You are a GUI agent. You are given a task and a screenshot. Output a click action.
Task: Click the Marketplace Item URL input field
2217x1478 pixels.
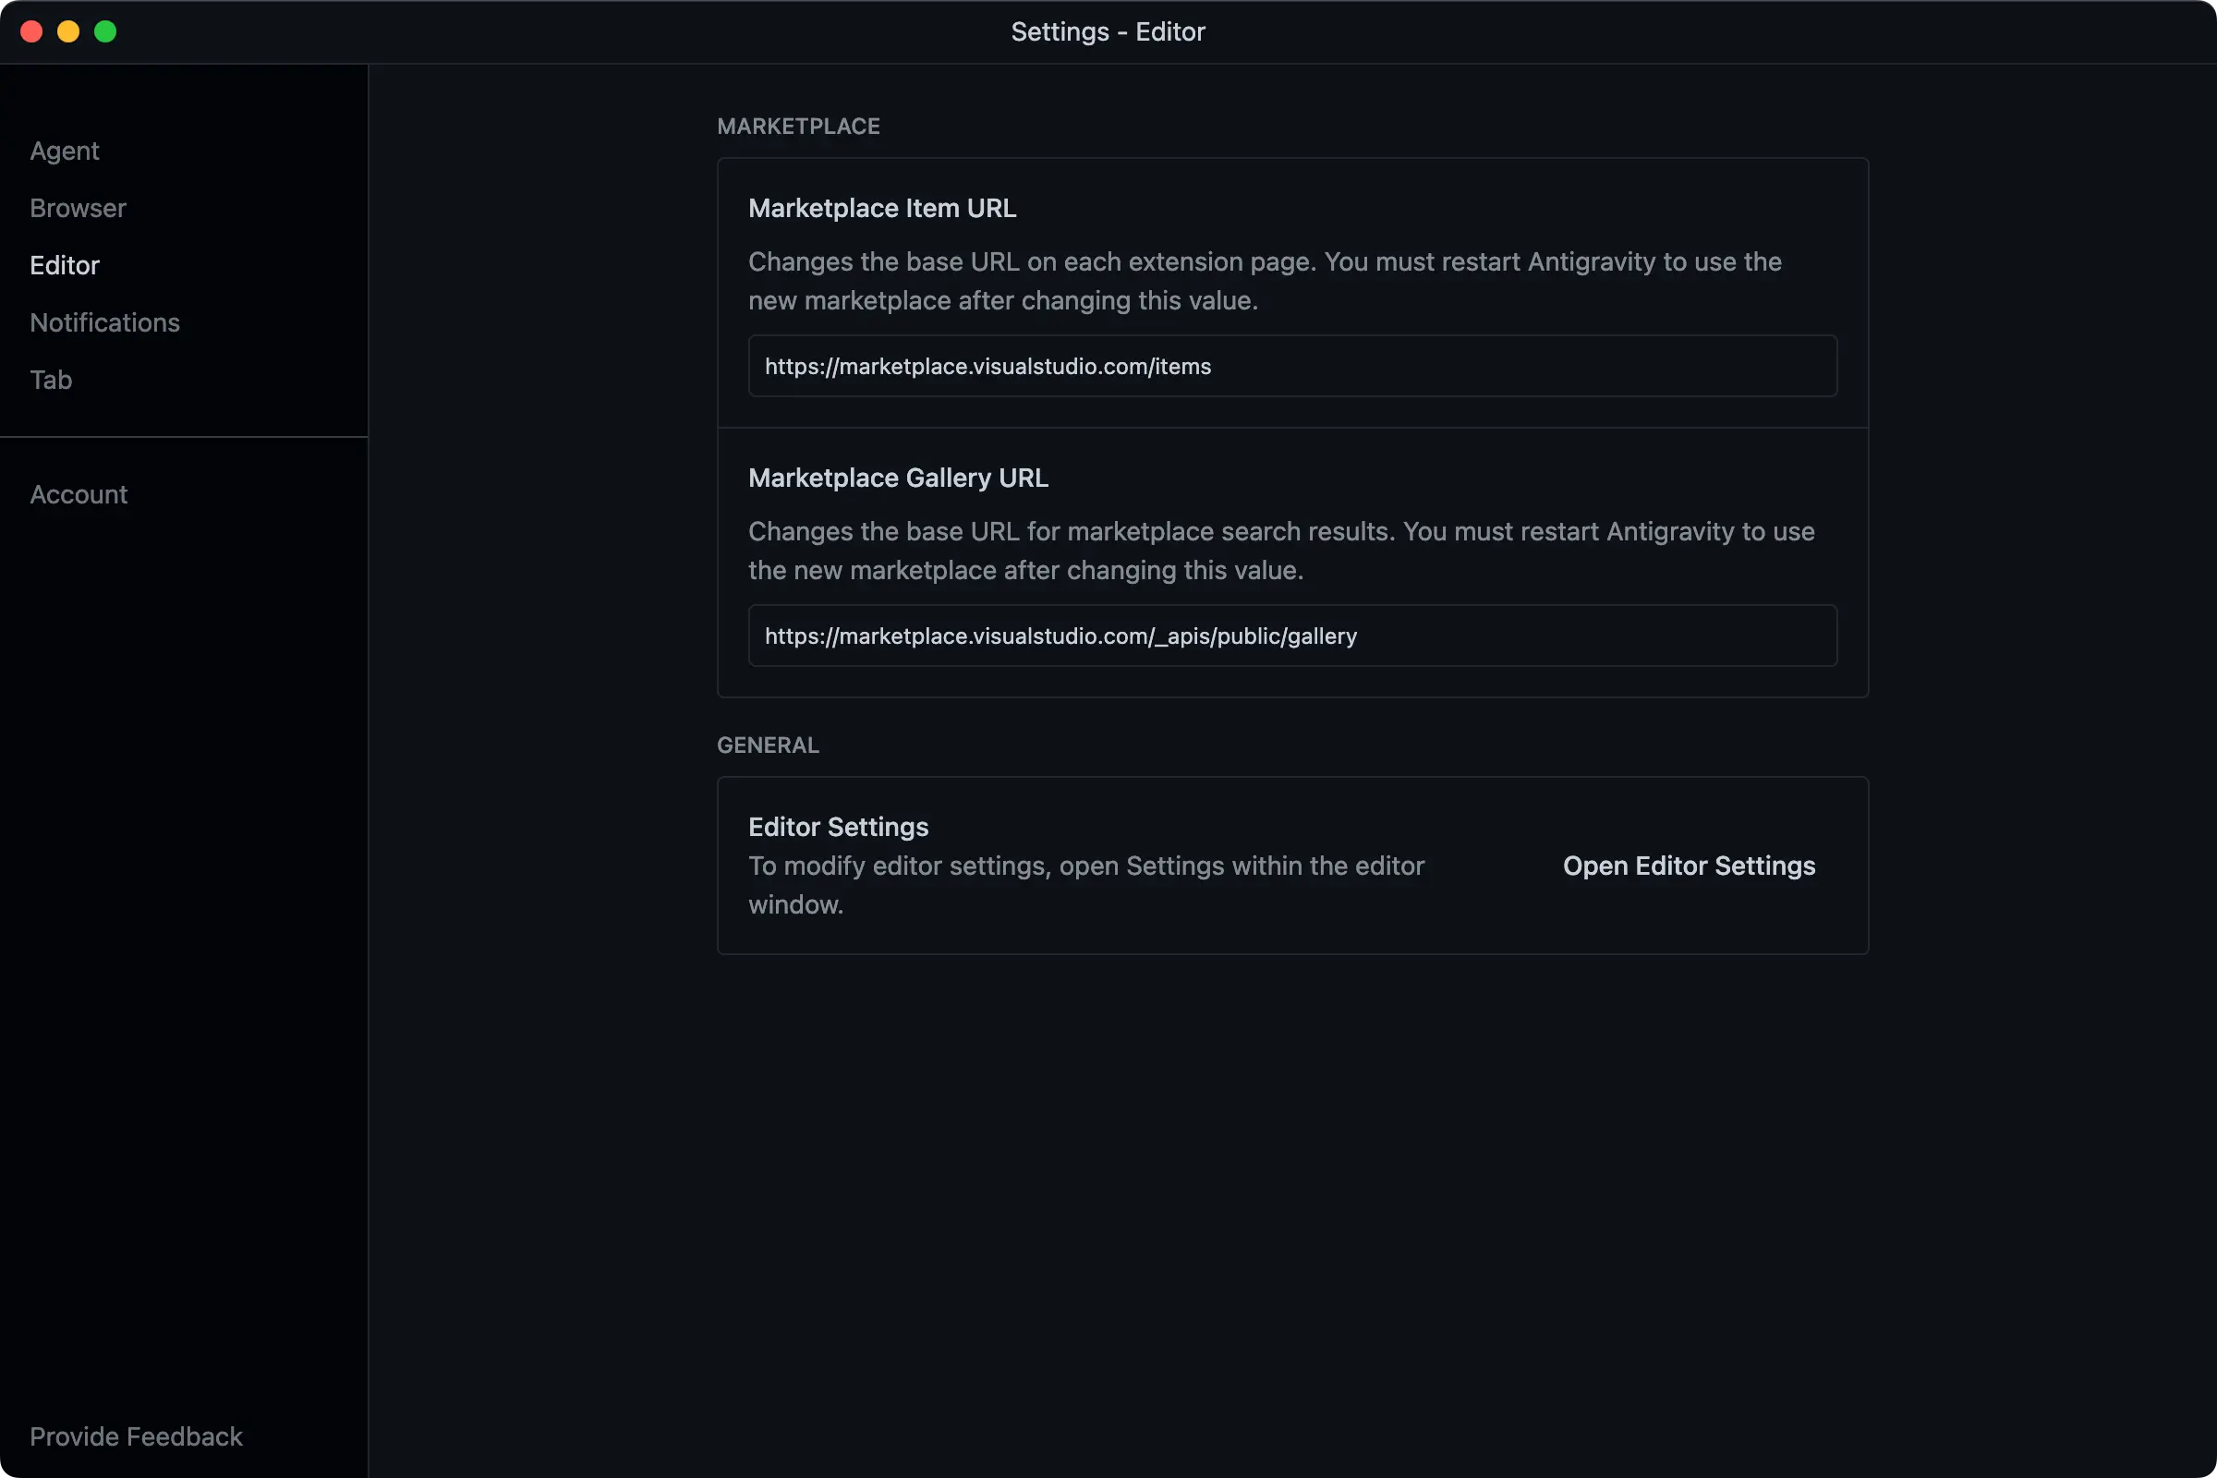[1291, 366]
